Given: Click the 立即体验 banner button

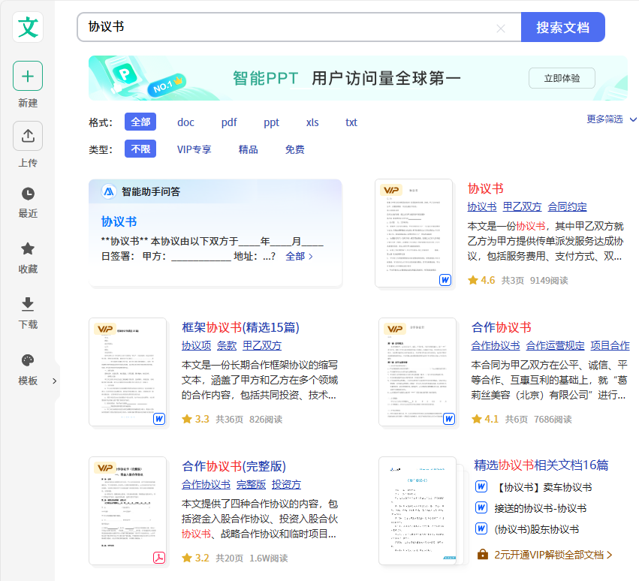Looking at the screenshot, I should coord(562,78).
